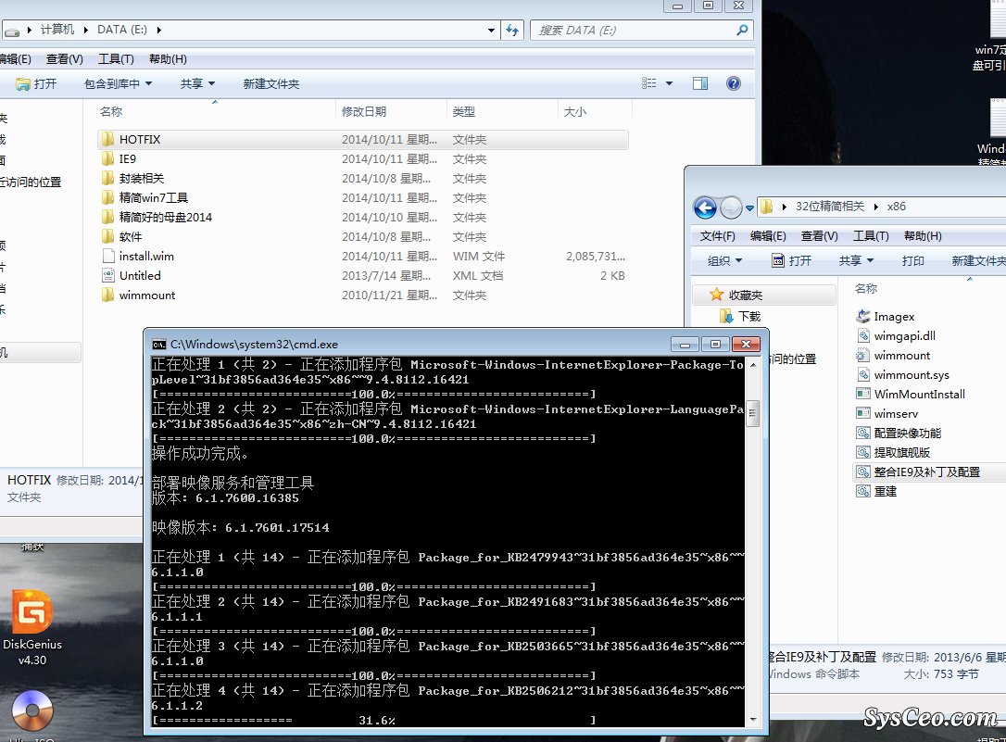Viewport: 1006px width, 742px height.
Task: Select the install.wim file icon
Action: [x=107, y=256]
